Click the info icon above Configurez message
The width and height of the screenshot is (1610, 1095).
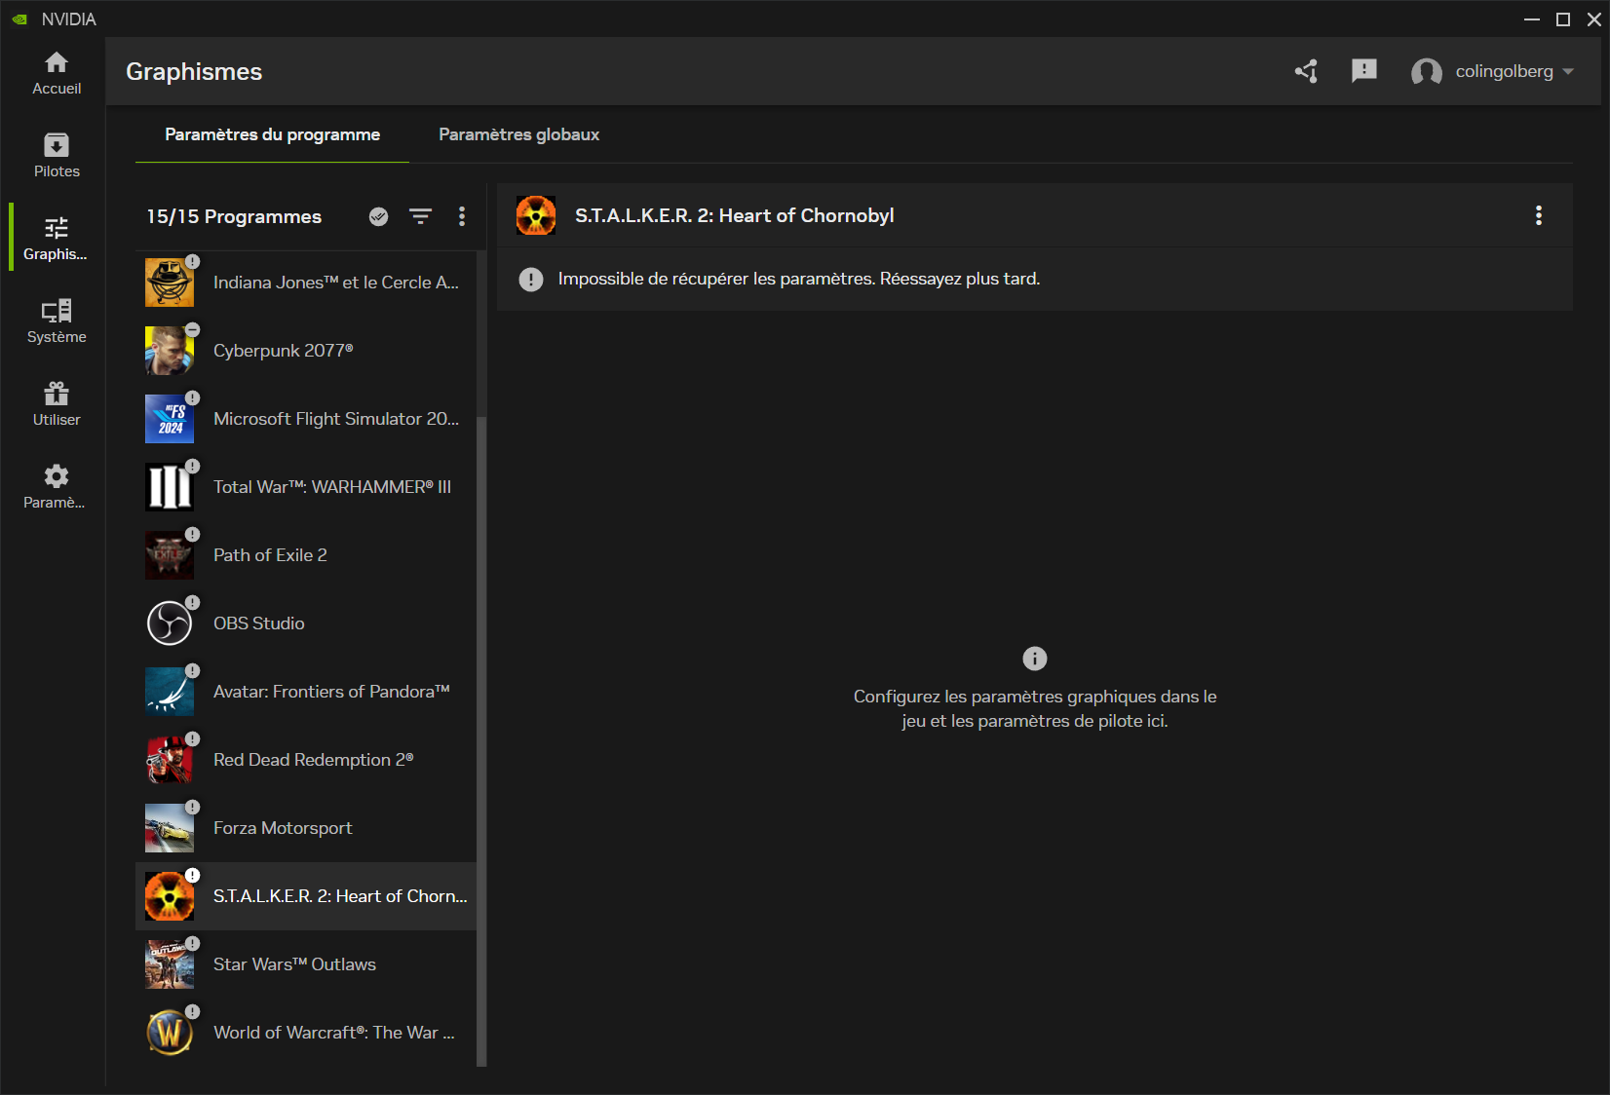(1035, 659)
